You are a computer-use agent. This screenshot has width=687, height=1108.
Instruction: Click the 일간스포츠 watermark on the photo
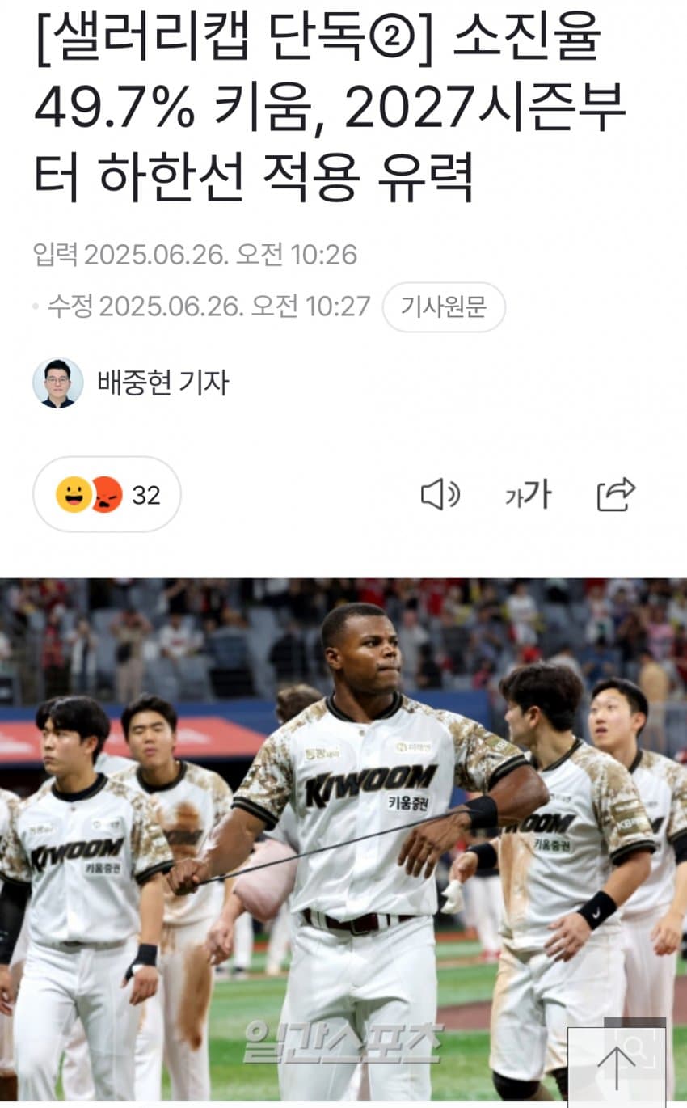coord(343,1042)
